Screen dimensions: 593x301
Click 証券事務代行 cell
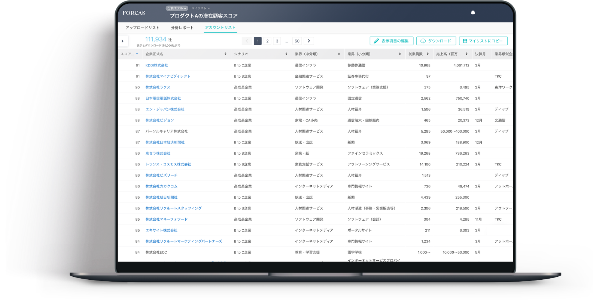tap(358, 76)
